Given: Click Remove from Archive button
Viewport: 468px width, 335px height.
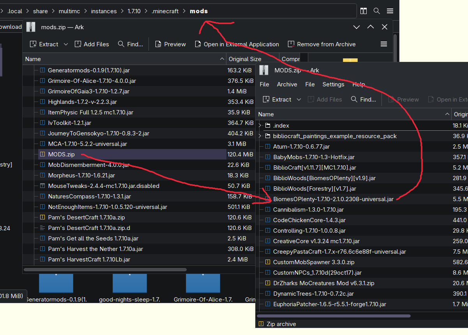Looking at the screenshot, I should point(321,44).
